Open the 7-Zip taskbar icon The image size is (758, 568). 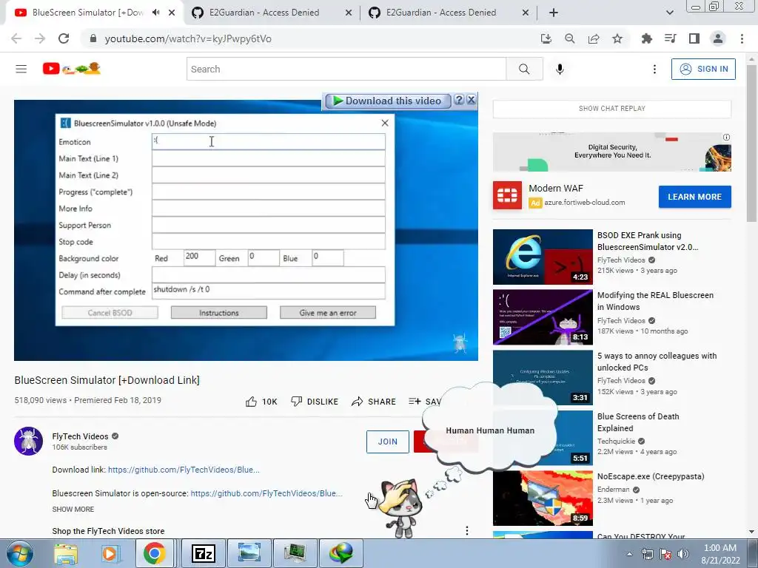(x=204, y=553)
